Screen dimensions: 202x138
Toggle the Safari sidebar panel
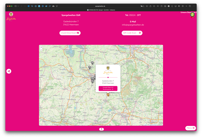pyautogui.click(x=16, y=6)
